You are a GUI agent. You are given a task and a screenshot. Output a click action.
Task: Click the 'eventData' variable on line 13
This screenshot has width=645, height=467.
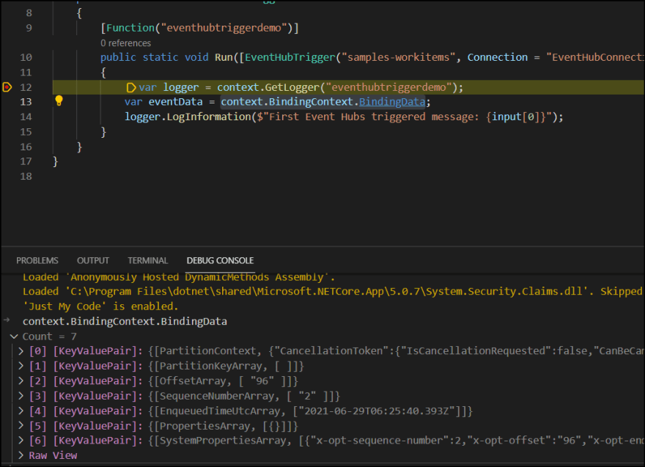(x=176, y=102)
